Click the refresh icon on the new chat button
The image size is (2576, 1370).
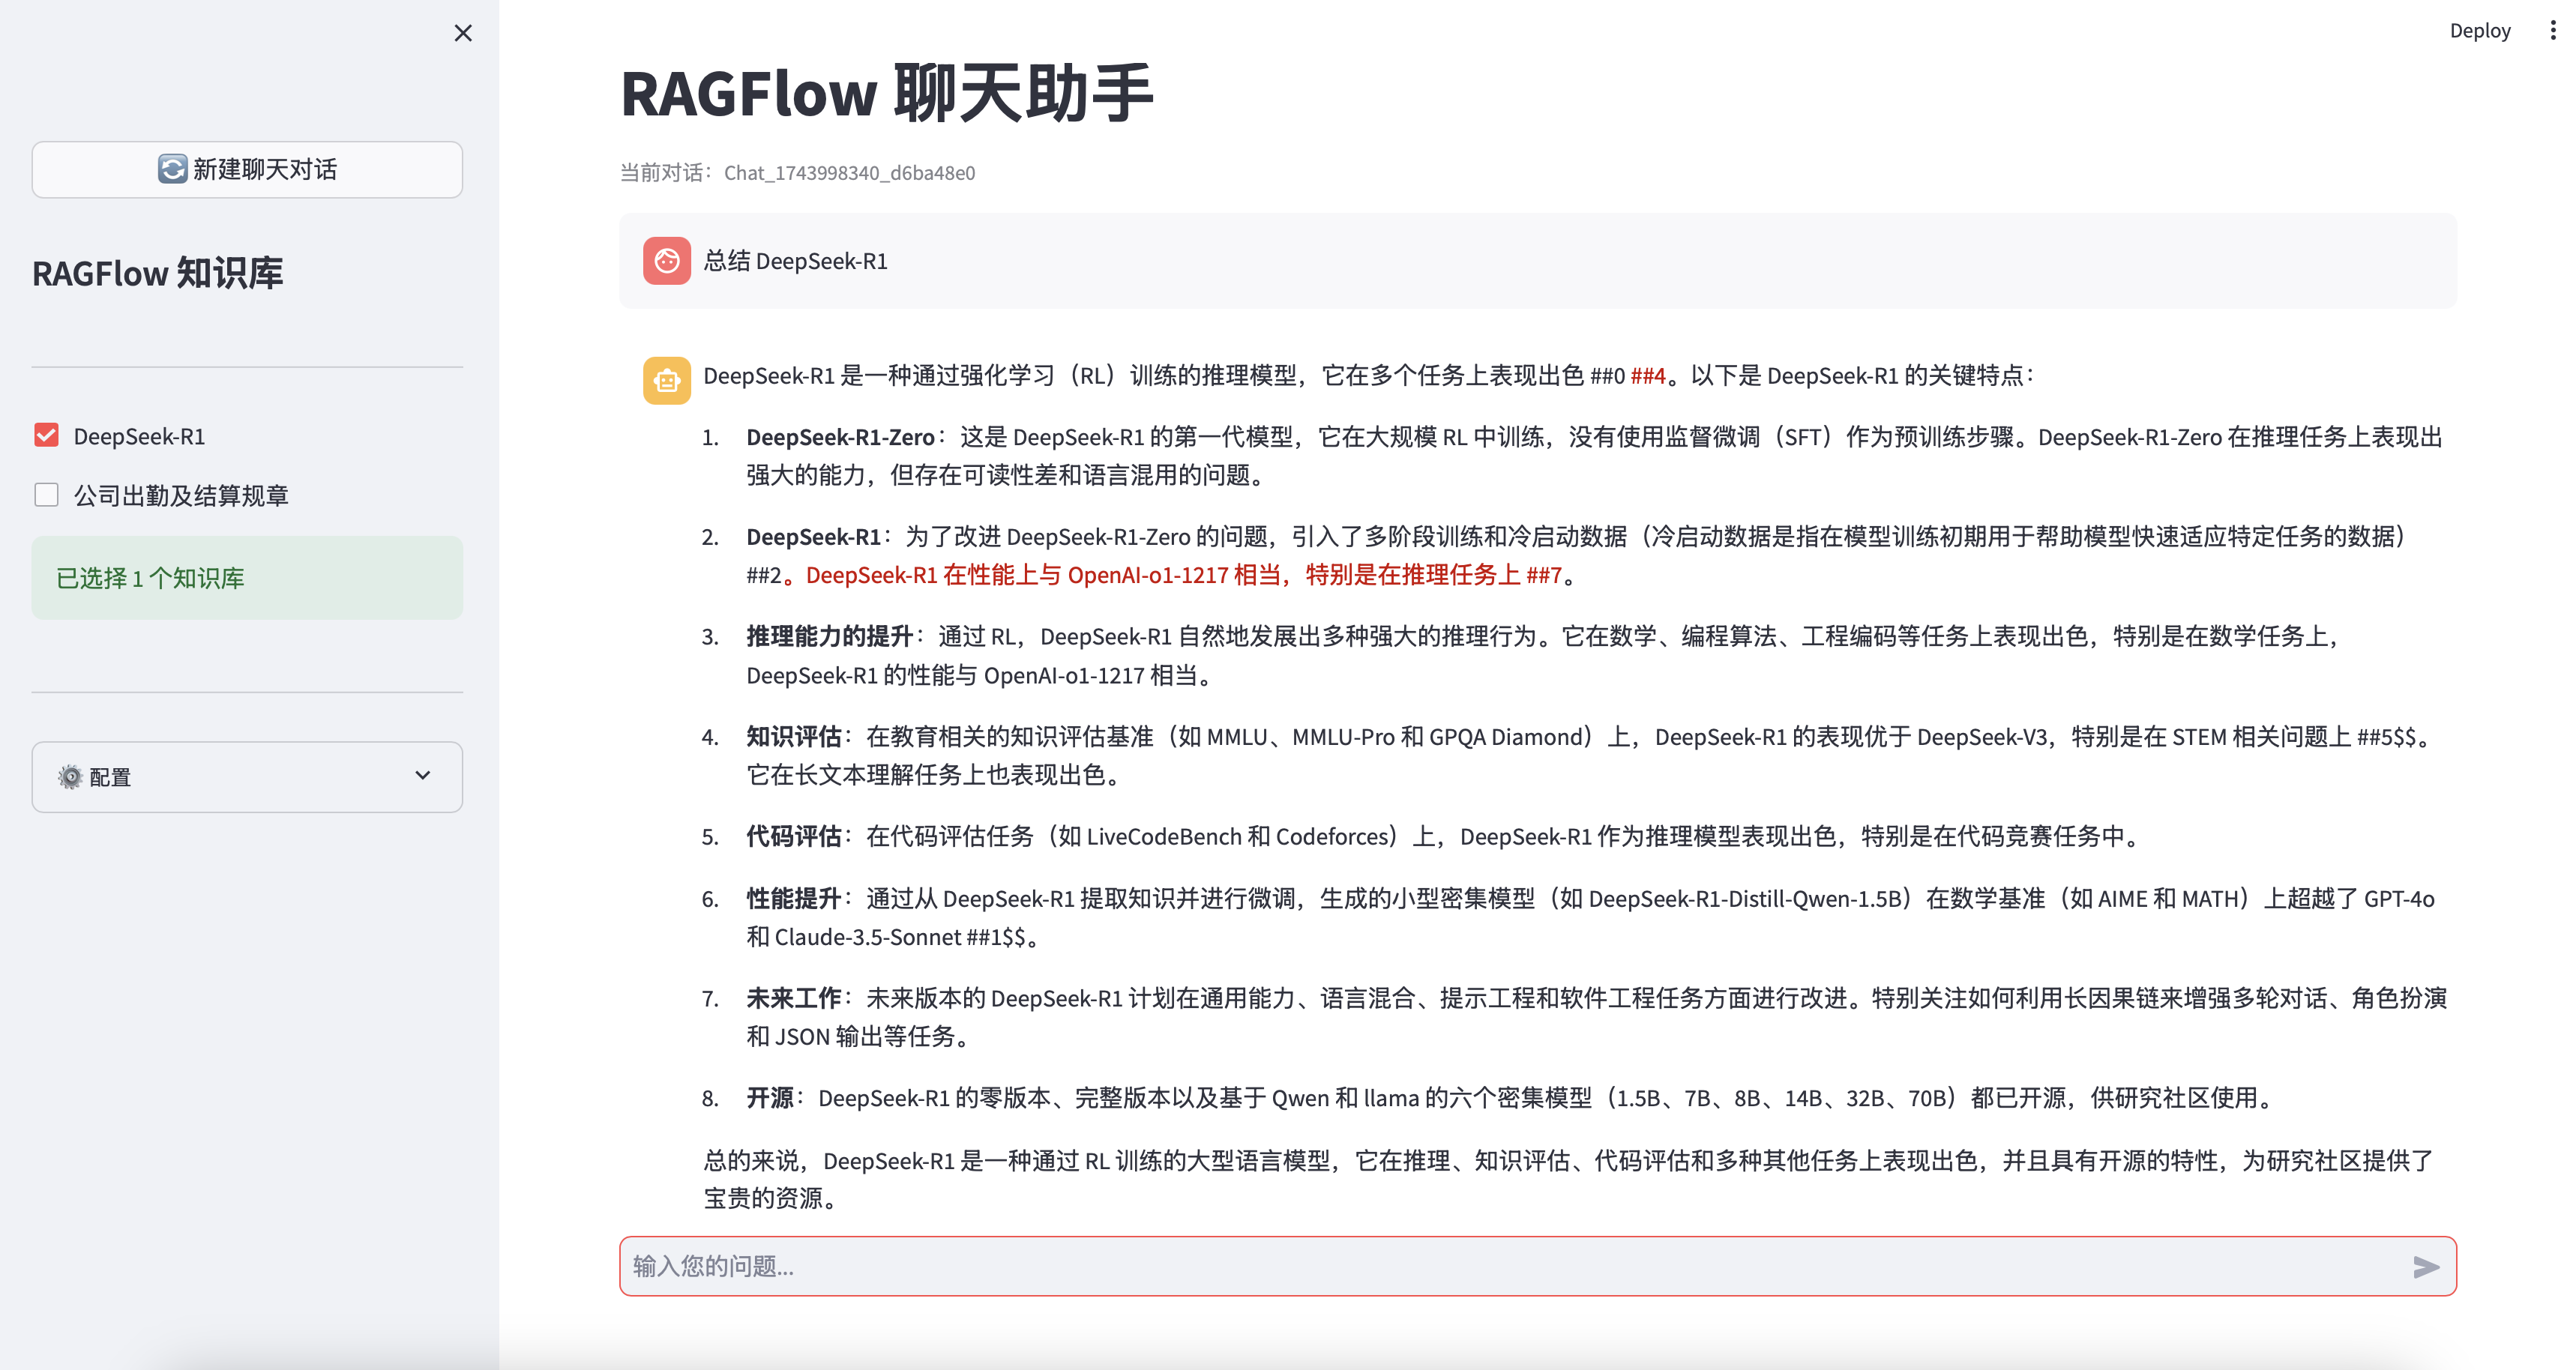point(172,169)
